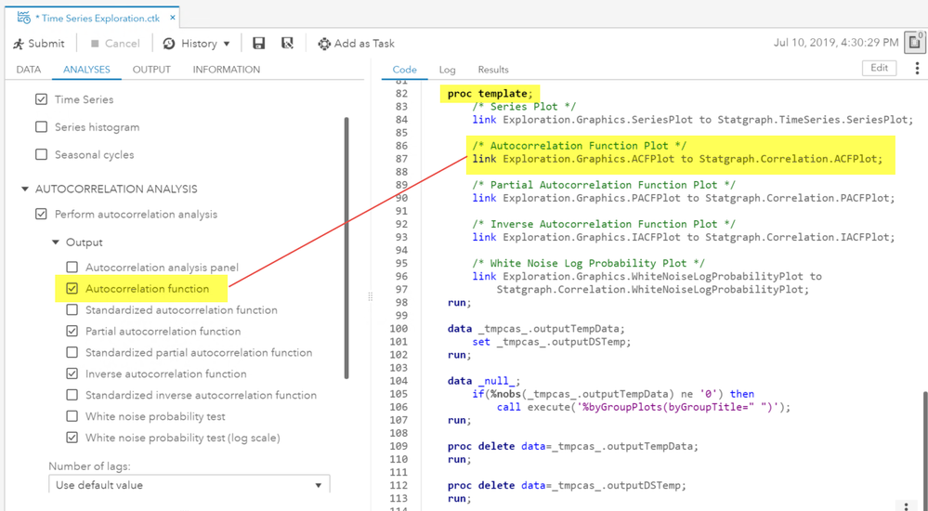Click the History clock icon

point(169,44)
